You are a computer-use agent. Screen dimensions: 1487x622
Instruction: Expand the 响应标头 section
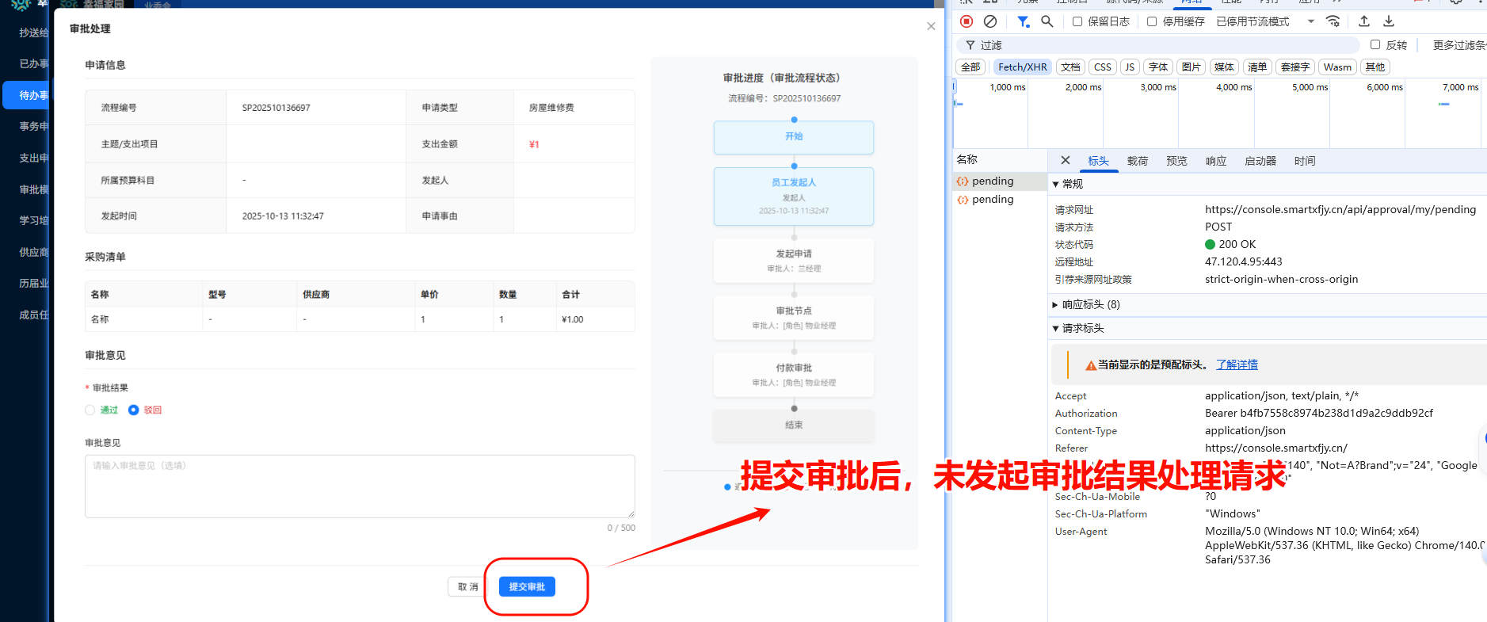pyautogui.click(x=1055, y=304)
